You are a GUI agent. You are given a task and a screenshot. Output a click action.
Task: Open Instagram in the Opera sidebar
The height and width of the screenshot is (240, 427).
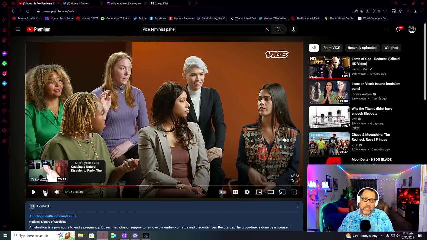pyautogui.click(x=4, y=73)
